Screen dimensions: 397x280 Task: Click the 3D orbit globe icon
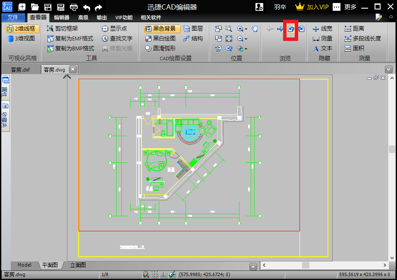(240, 49)
